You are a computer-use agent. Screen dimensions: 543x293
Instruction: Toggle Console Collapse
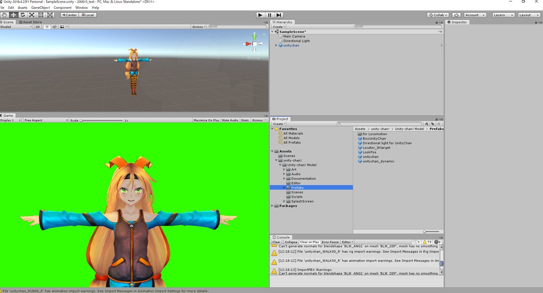tap(291, 242)
